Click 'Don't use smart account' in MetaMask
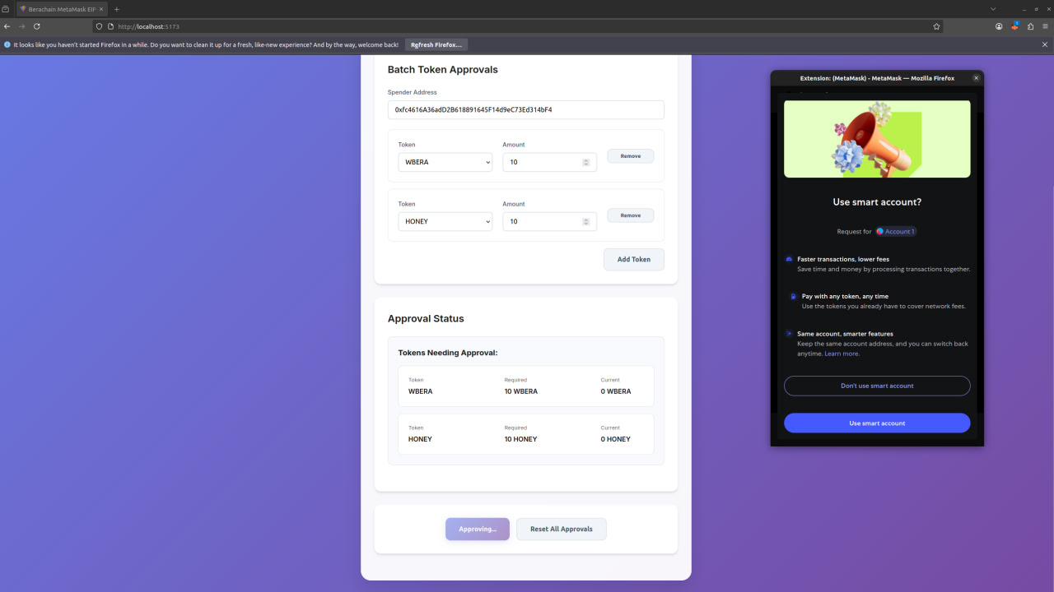This screenshot has height=592, width=1054. 877,386
